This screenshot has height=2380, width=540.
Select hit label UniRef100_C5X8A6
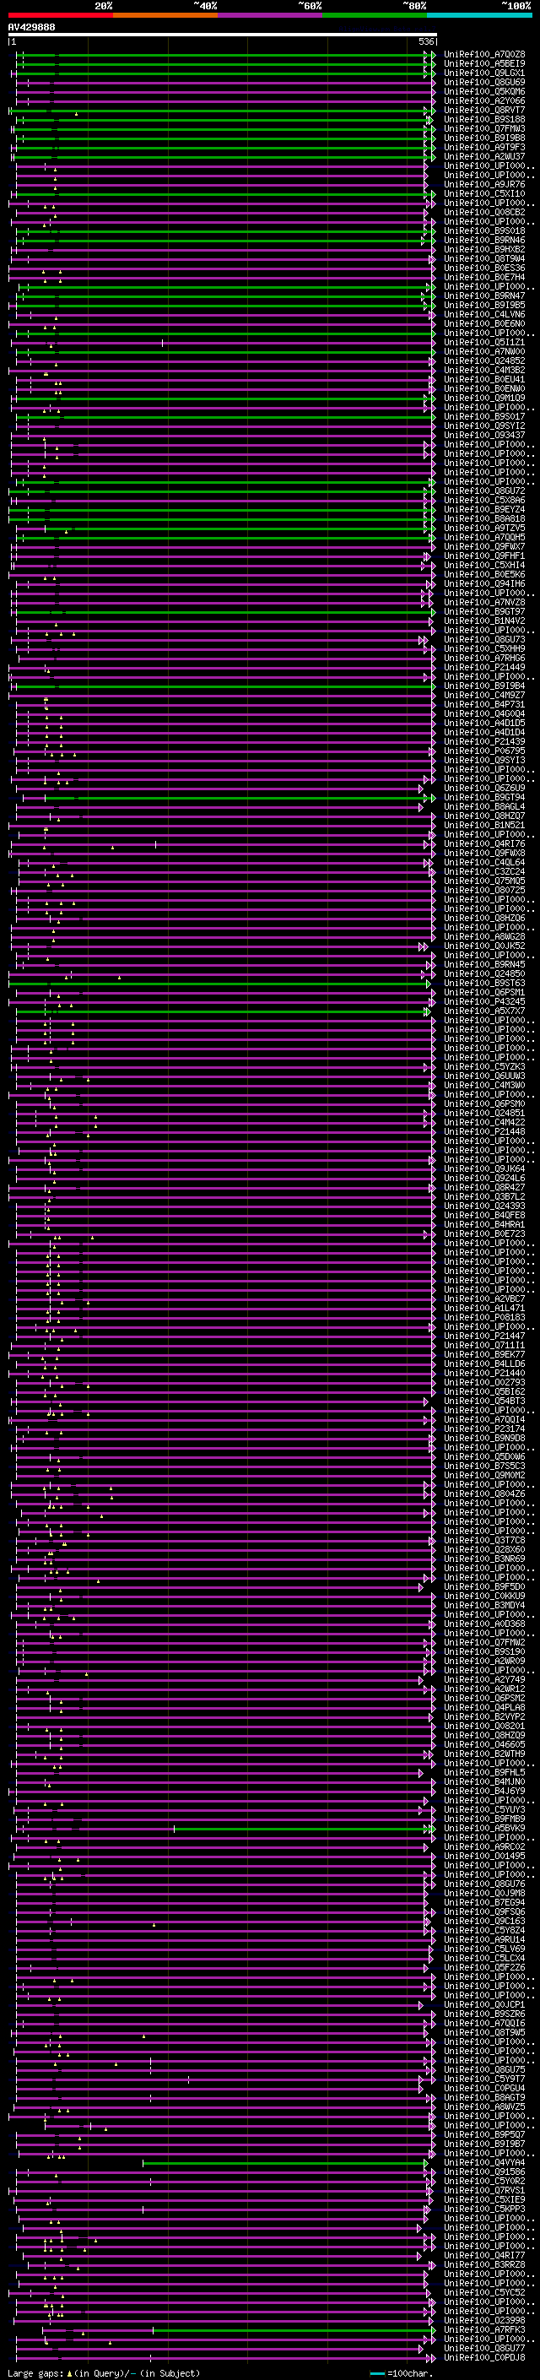tap(484, 501)
